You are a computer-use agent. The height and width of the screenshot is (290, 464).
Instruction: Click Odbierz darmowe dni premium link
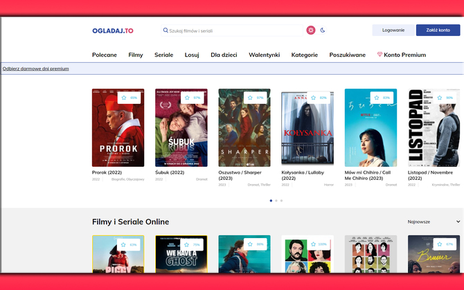pyautogui.click(x=36, y=69)
